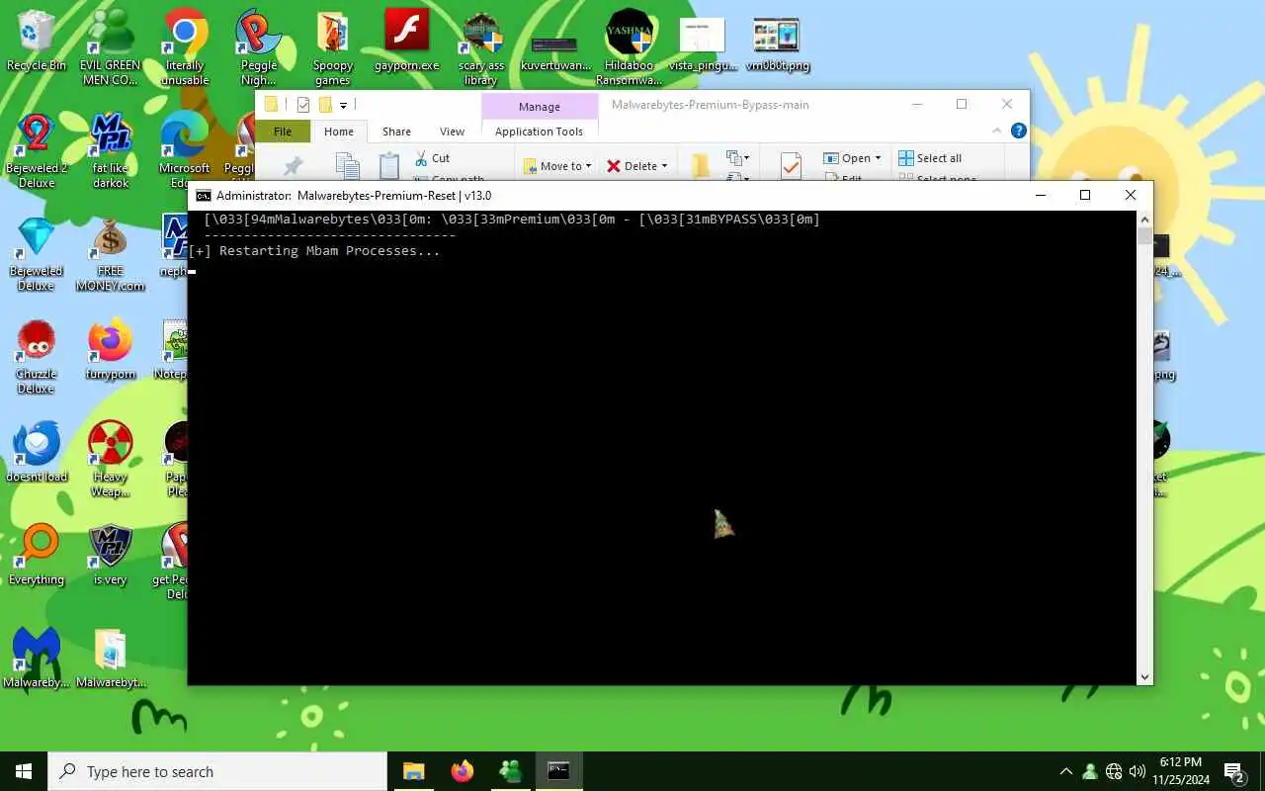Image resolution: width=1265 pixels, height=791 pixels.
Task: Open the EVIL GREEN MEN CO... shortcut
Action: coord(110,47)
